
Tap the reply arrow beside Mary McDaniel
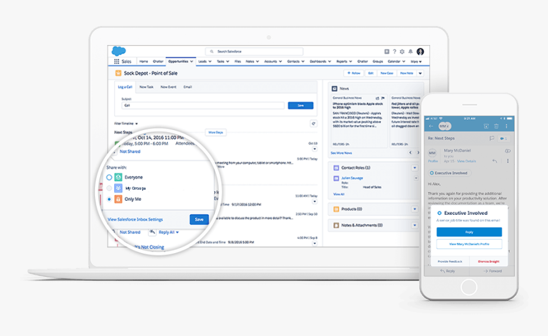[494, 161]
